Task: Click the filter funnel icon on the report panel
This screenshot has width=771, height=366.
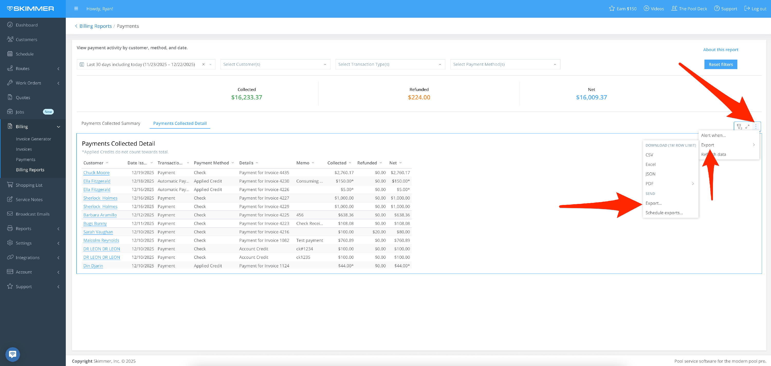Action: click(739, 126)
